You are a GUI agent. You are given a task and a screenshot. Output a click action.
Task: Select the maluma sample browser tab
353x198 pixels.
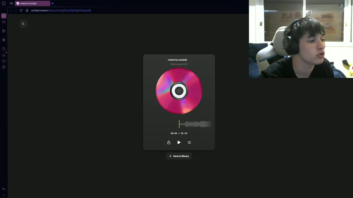[33, 3]
